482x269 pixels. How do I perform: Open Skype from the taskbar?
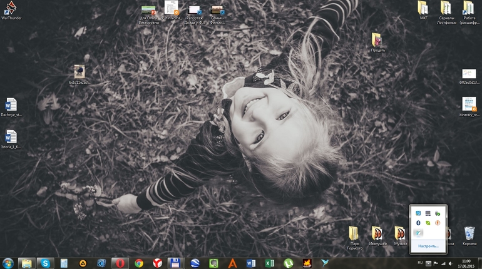45,263
